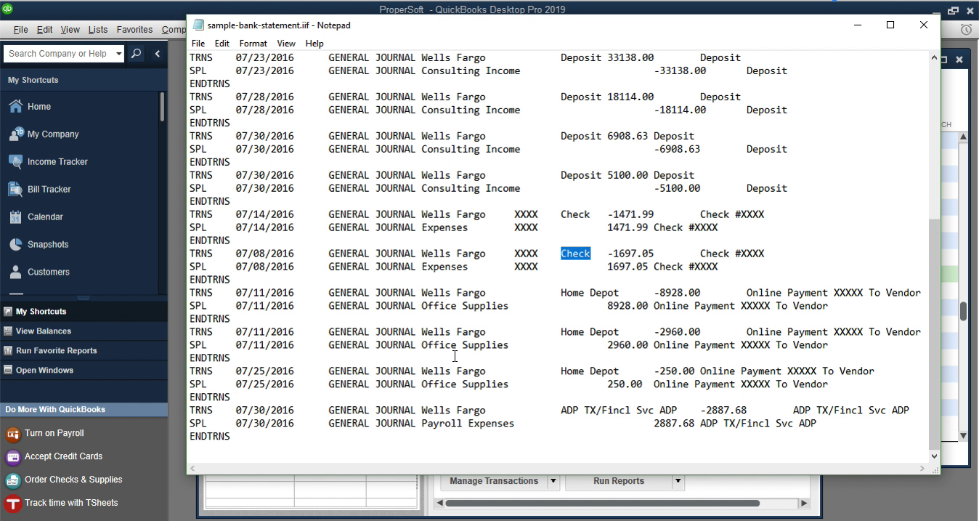Click the QuickBooks logo icon in the title bar

(x=7, y=9)
